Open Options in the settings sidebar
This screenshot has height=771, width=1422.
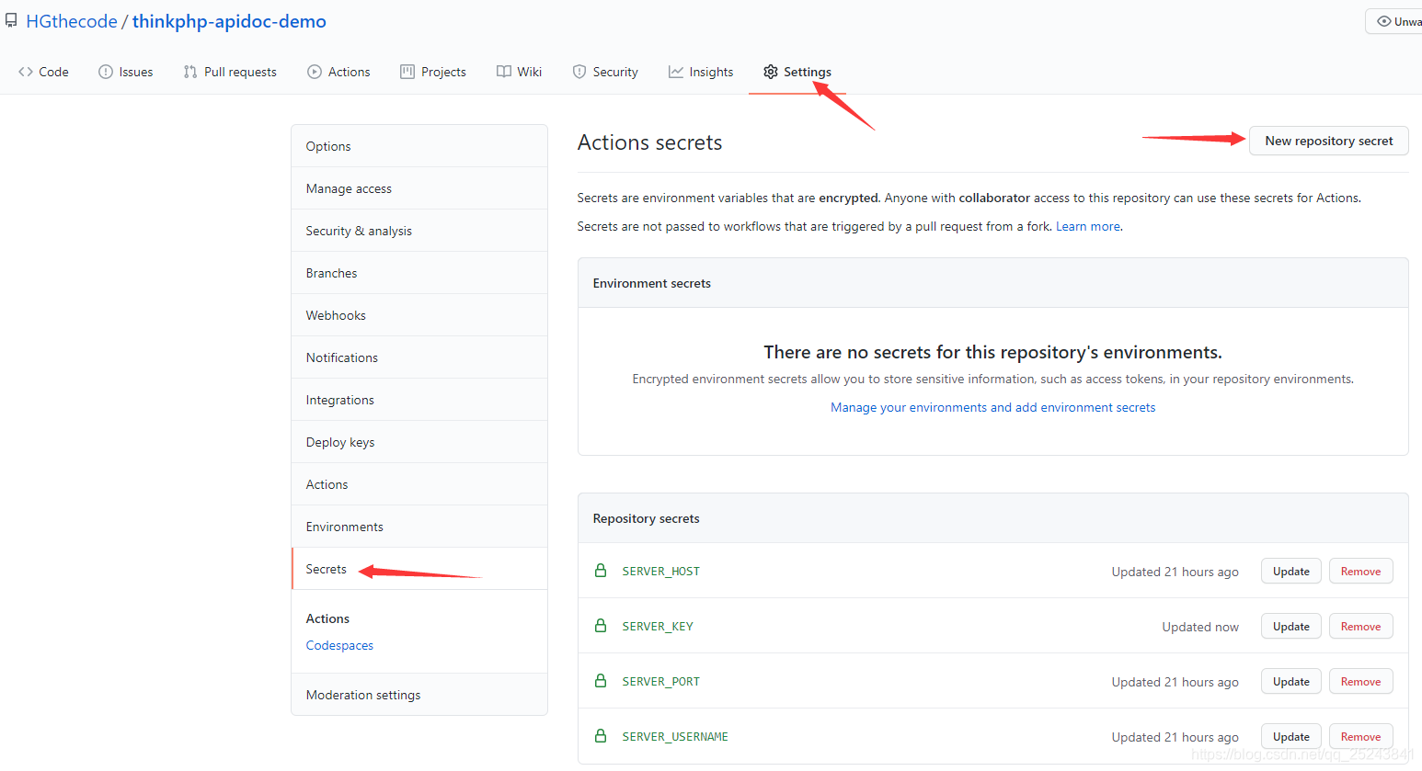(x=419, y=146)
